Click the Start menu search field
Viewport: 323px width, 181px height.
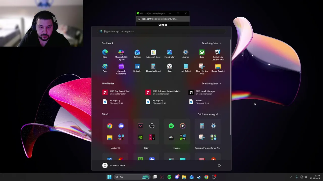click(161, 31)
